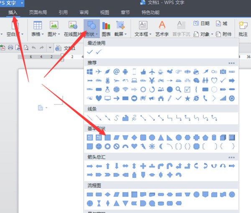Click the sun shape
Viewport: 251px width, 213px height.
click(152, 146)
